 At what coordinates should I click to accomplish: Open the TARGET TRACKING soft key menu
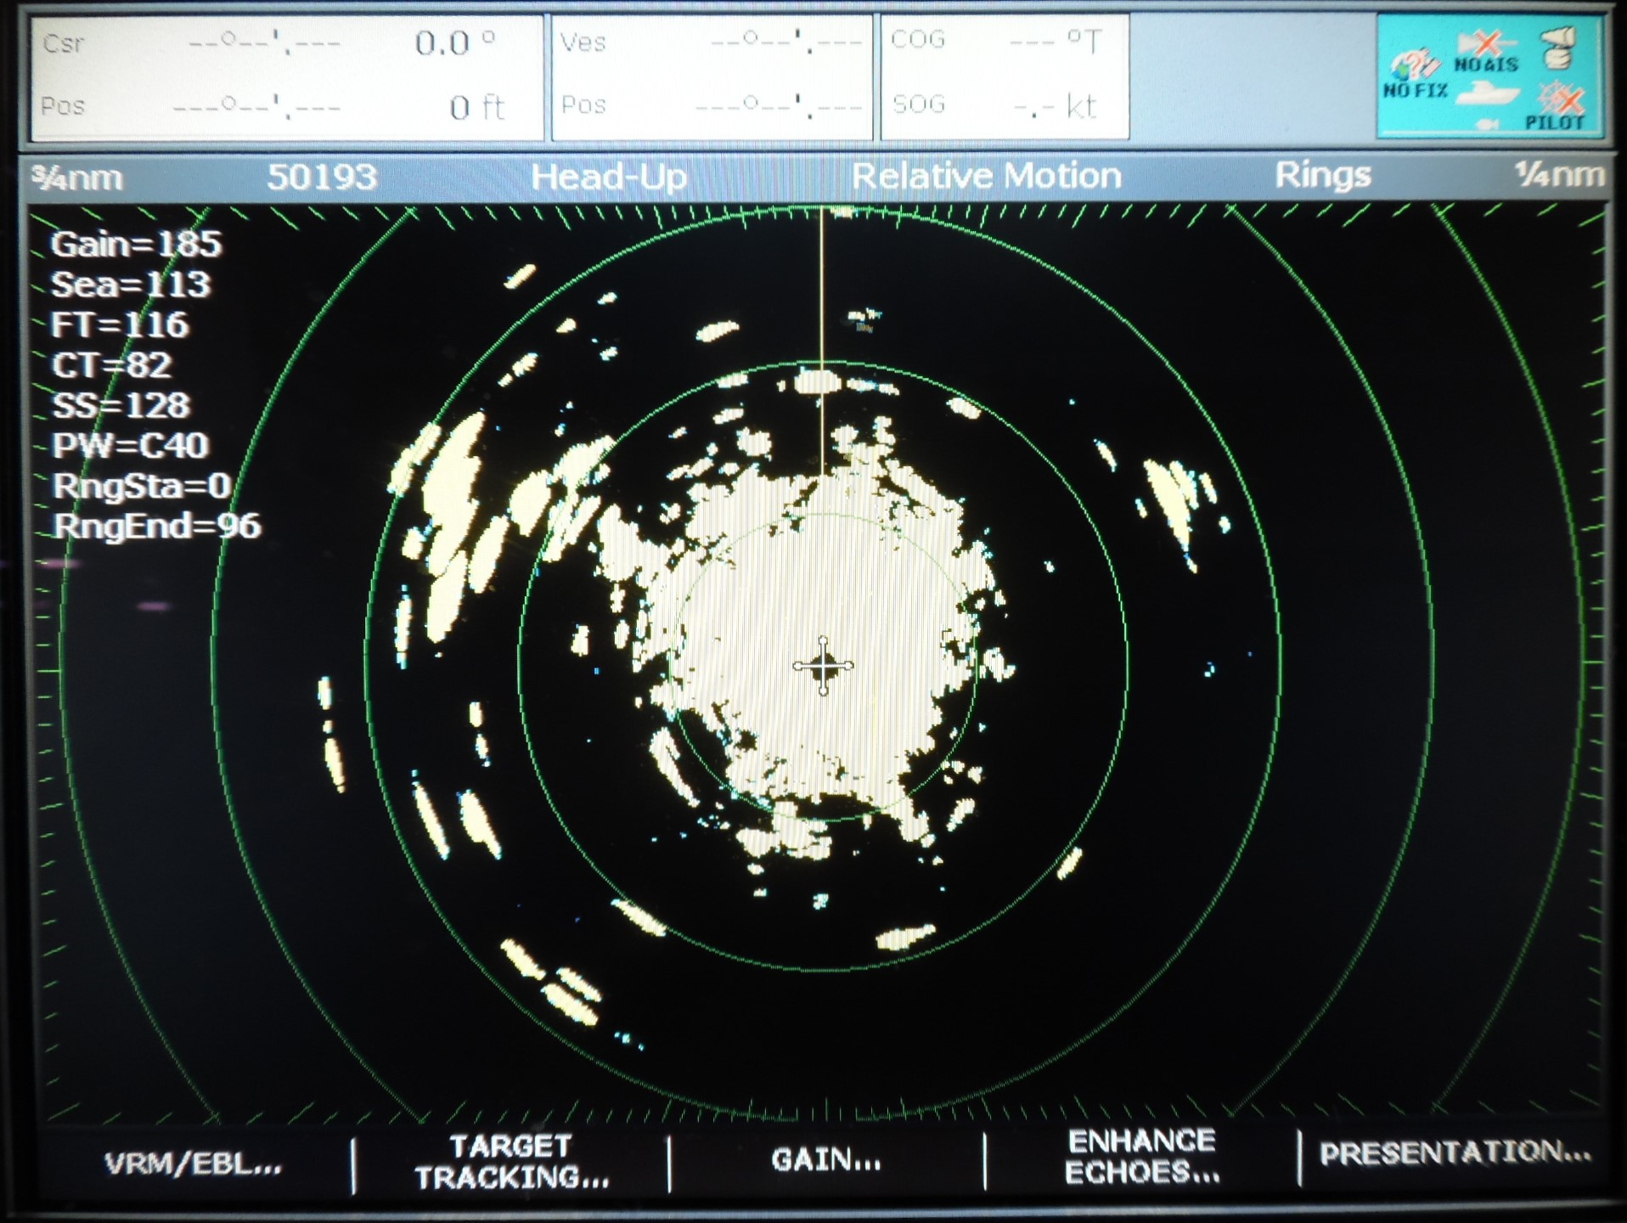click(511, 1162)
